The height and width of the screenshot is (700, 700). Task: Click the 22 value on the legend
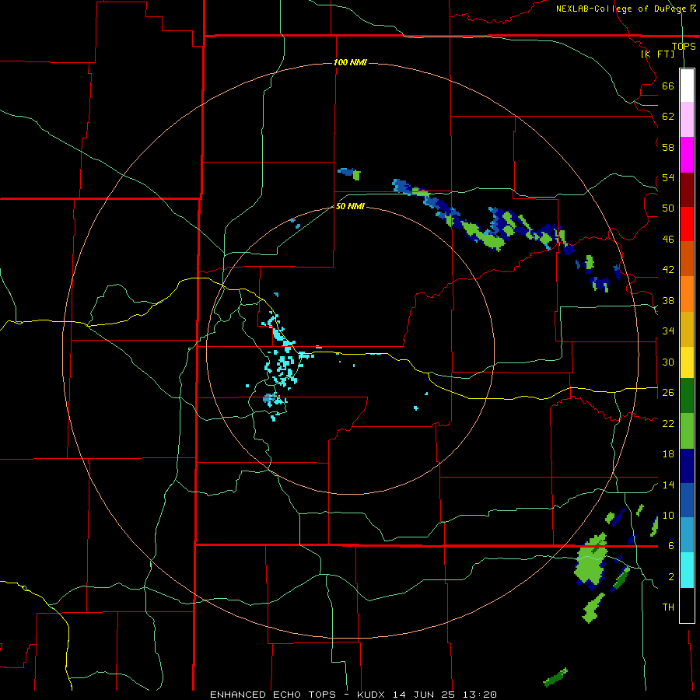coord(668,423)
